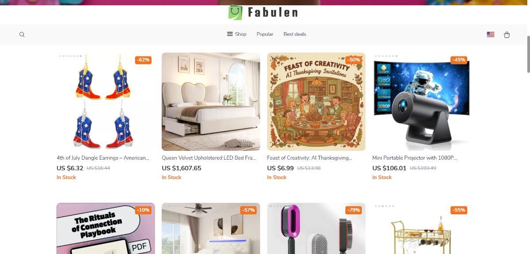Click the -62% discount badge on earrings
Viewport: 530px width, 254px height.
143,60
